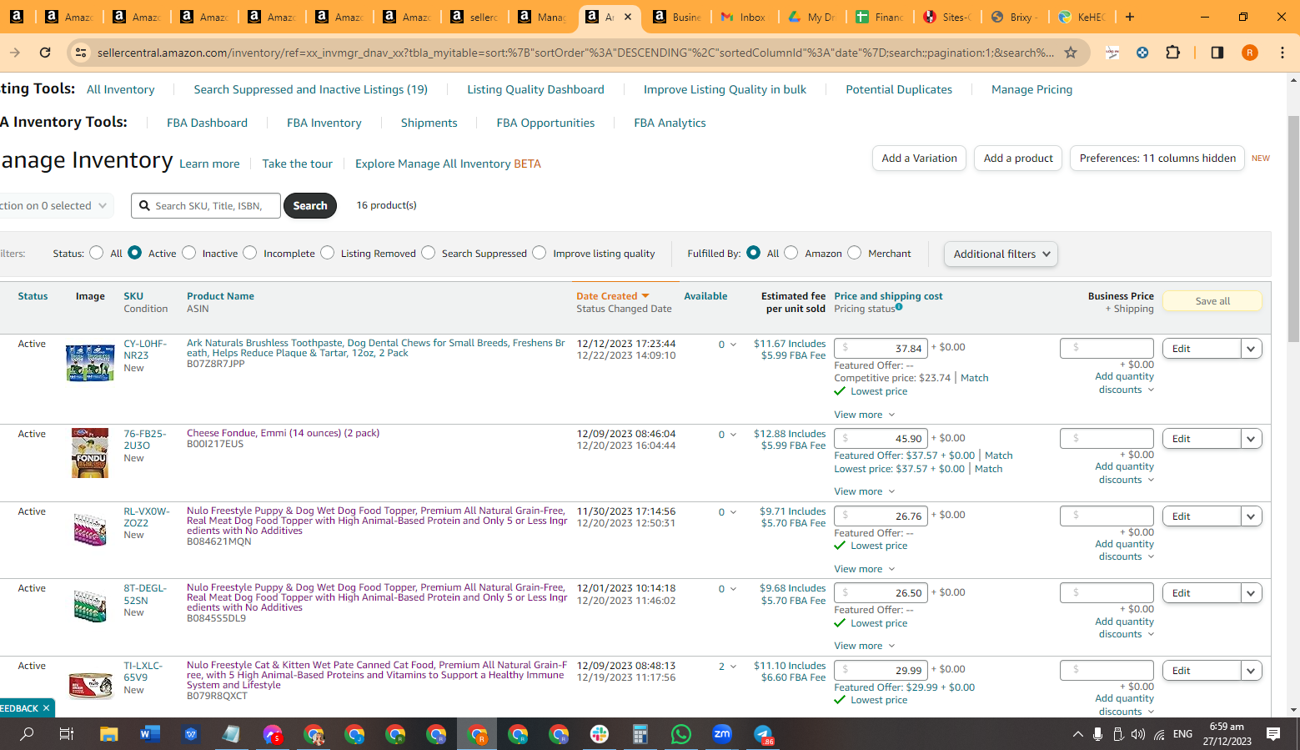This screenshot has width=1300, height=750.
Task: Open the Take the tour link
Action: click(297, 164)
